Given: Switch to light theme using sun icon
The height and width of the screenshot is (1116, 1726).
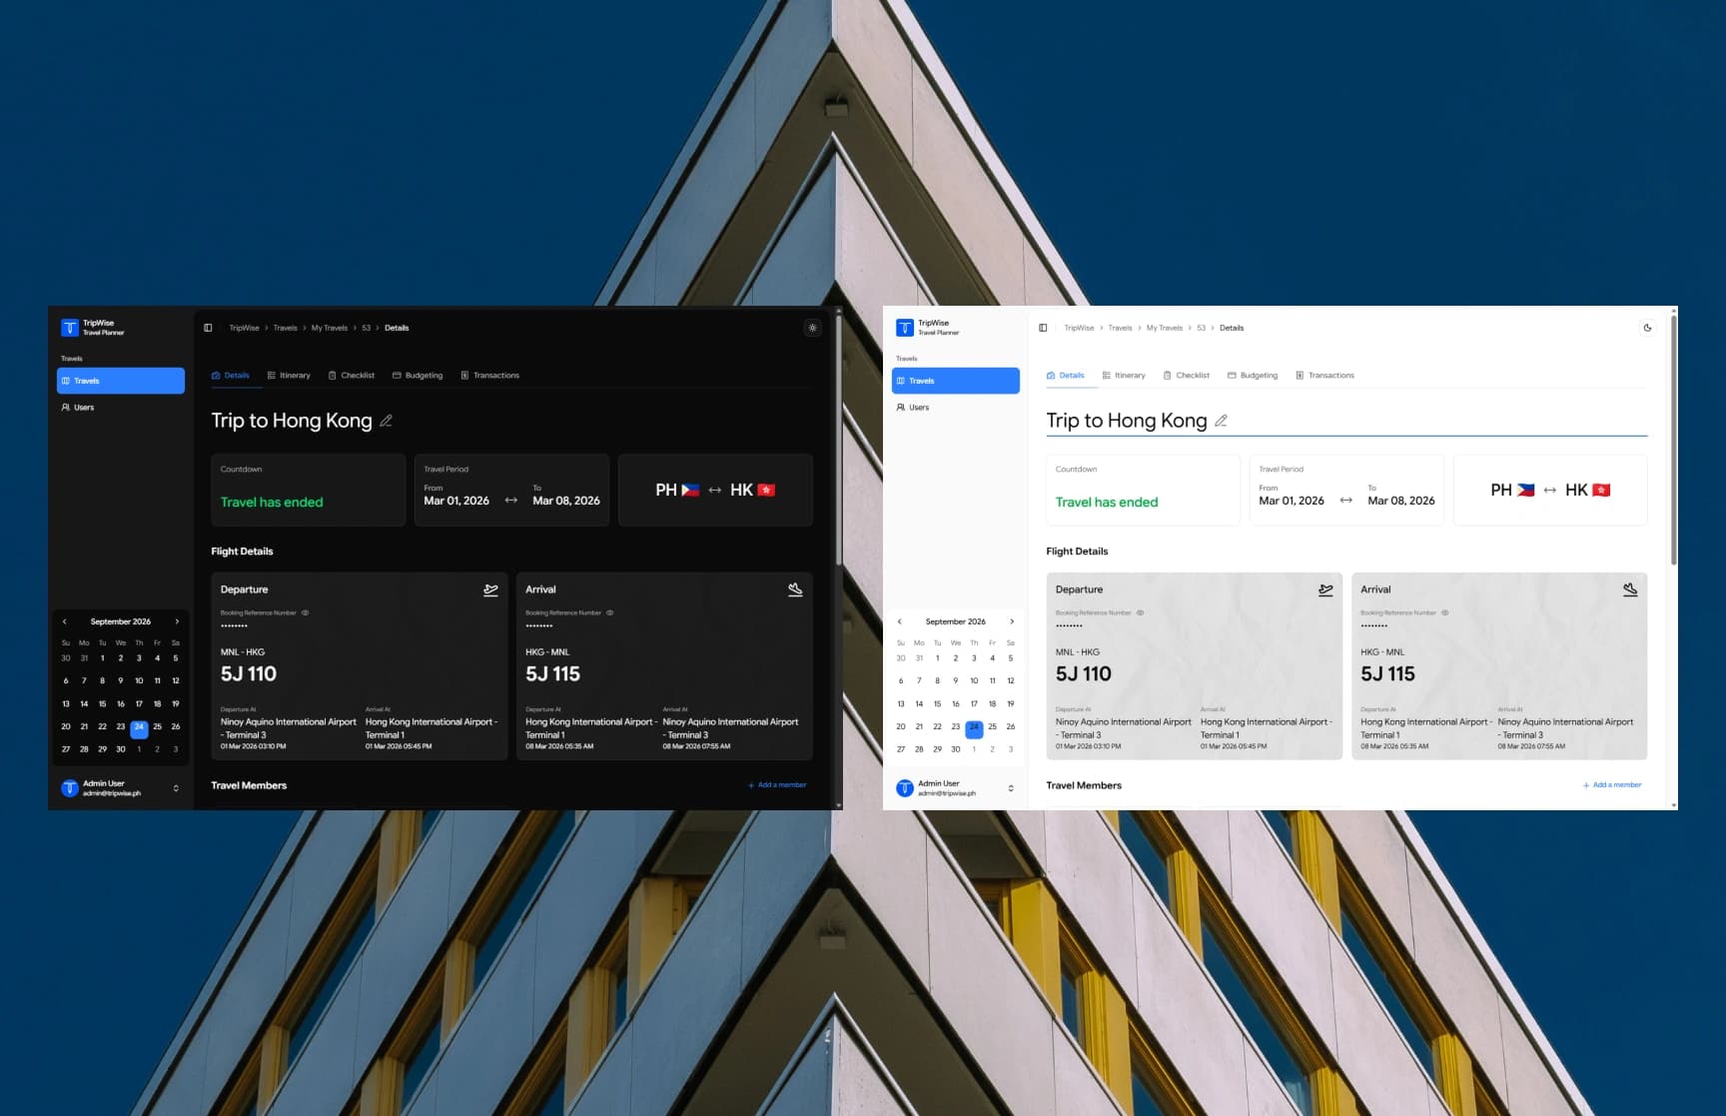Looking at the screenshot, I should [813, 328].
